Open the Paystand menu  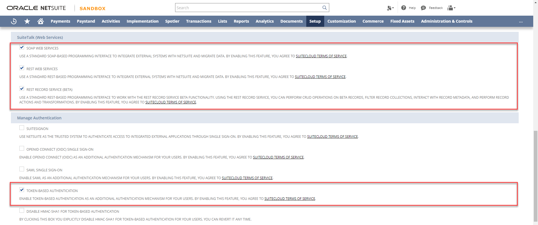pyautogui.click(x=86, y=21)
